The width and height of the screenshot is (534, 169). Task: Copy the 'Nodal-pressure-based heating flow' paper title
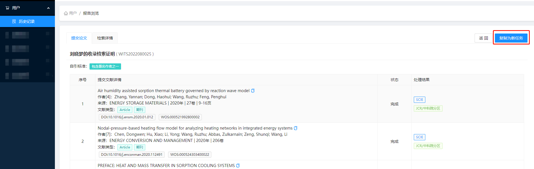point(296,128)
